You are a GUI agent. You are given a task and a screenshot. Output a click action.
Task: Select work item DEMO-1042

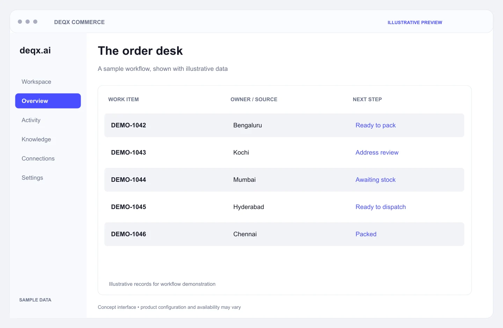(129, 125)
